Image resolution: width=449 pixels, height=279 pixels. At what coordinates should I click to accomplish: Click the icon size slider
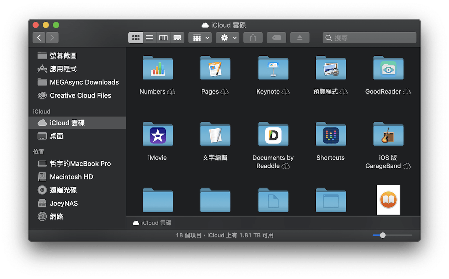click(393, 235)
